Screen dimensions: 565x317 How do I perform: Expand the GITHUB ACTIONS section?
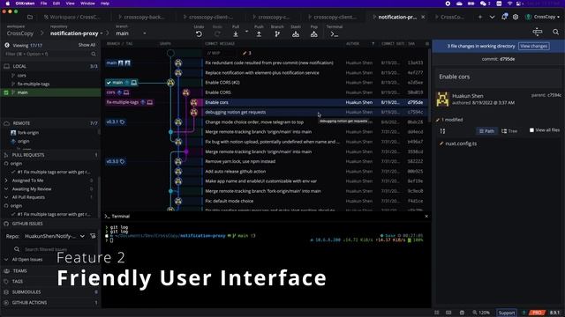point(29,303)
